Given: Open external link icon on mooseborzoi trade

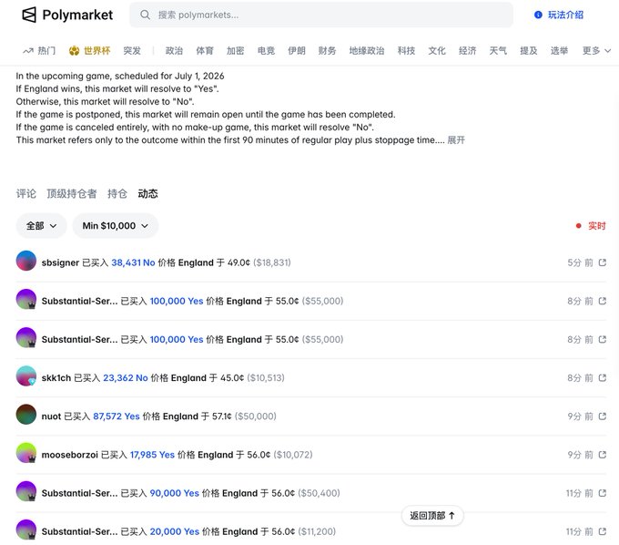Looking at the screenshot, I should tap(602, 455).
